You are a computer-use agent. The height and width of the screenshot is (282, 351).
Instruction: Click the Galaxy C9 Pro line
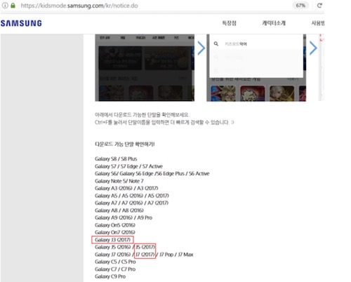click(x=110, y=276)
